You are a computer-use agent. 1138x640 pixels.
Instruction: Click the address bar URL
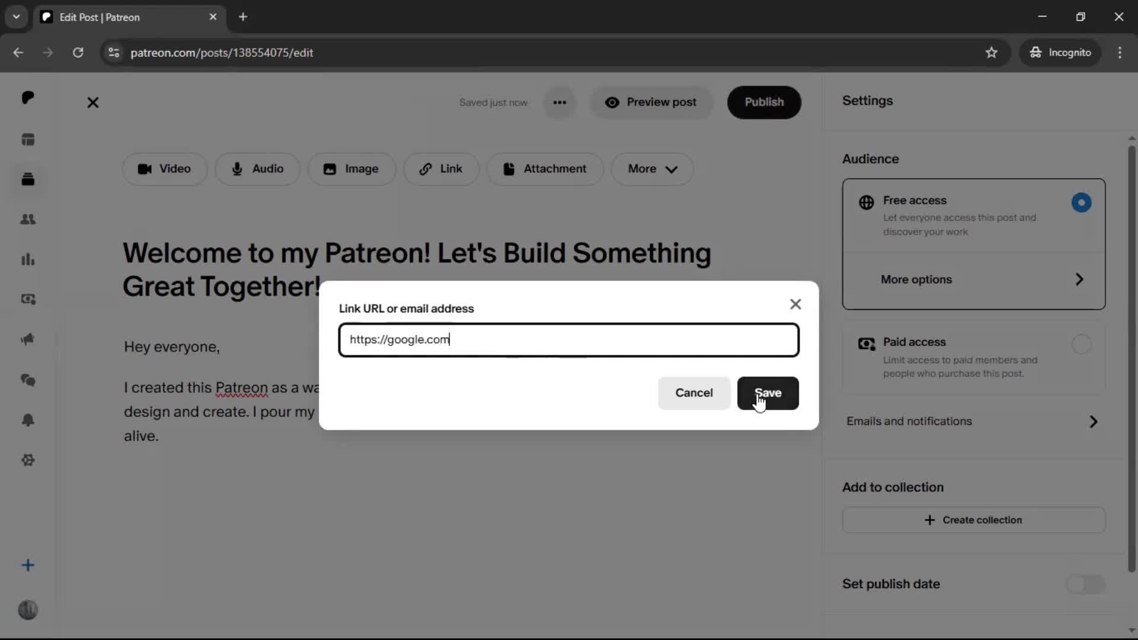click(222, 53)
